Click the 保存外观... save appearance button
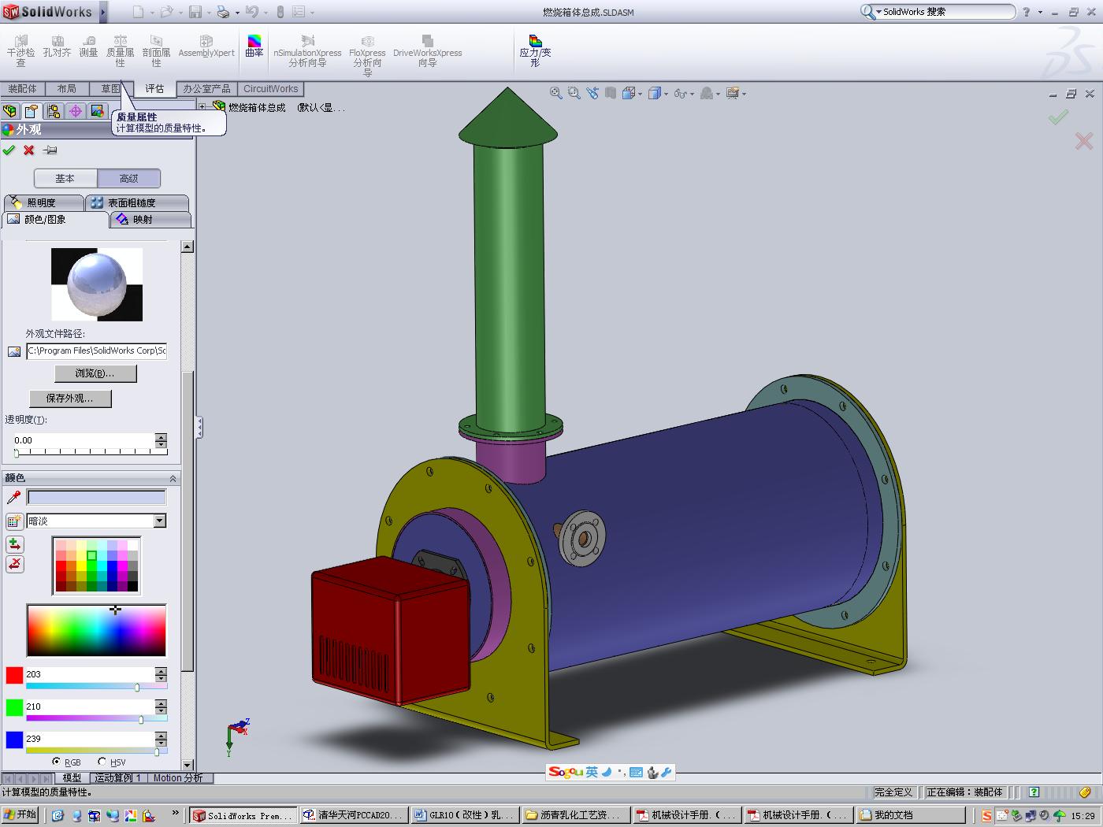Screen dimensions: 1103x827 pos(70,399)
